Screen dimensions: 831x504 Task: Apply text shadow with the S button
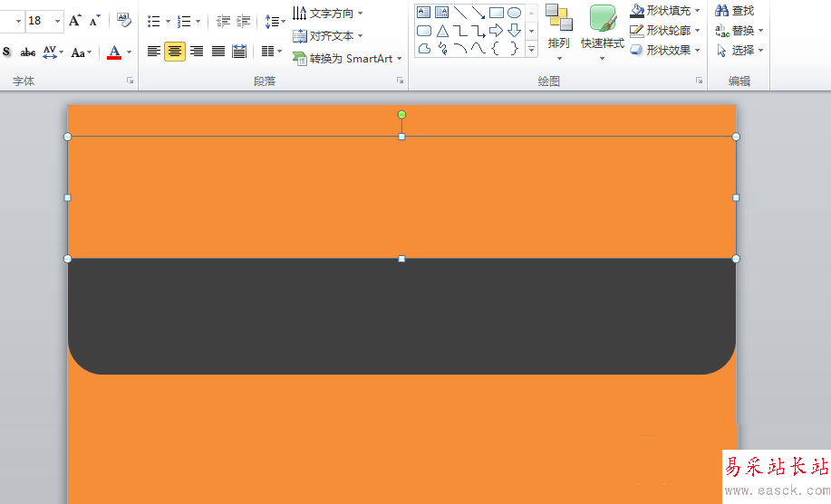[7, 52]
